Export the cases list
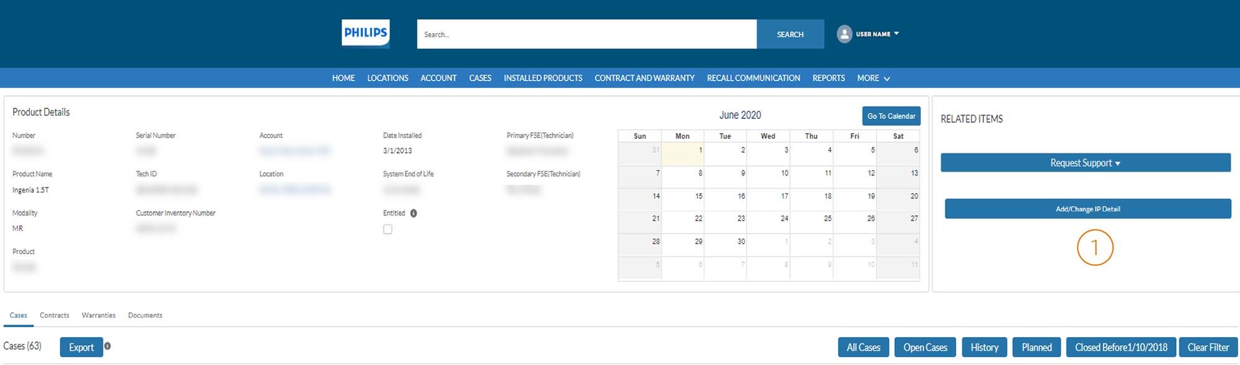Viewport: 1240px width, 365px height. 81,347
